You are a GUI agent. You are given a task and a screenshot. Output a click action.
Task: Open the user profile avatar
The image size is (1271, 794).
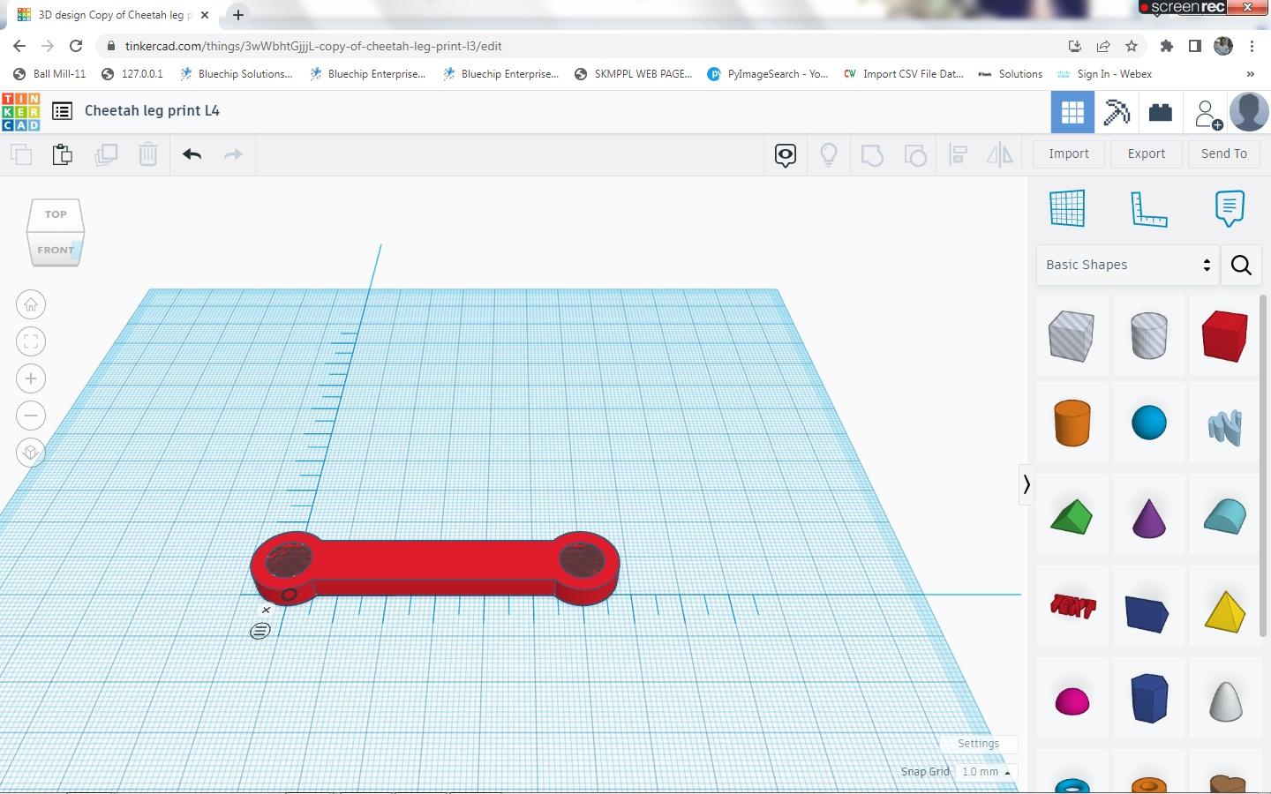1249,112
